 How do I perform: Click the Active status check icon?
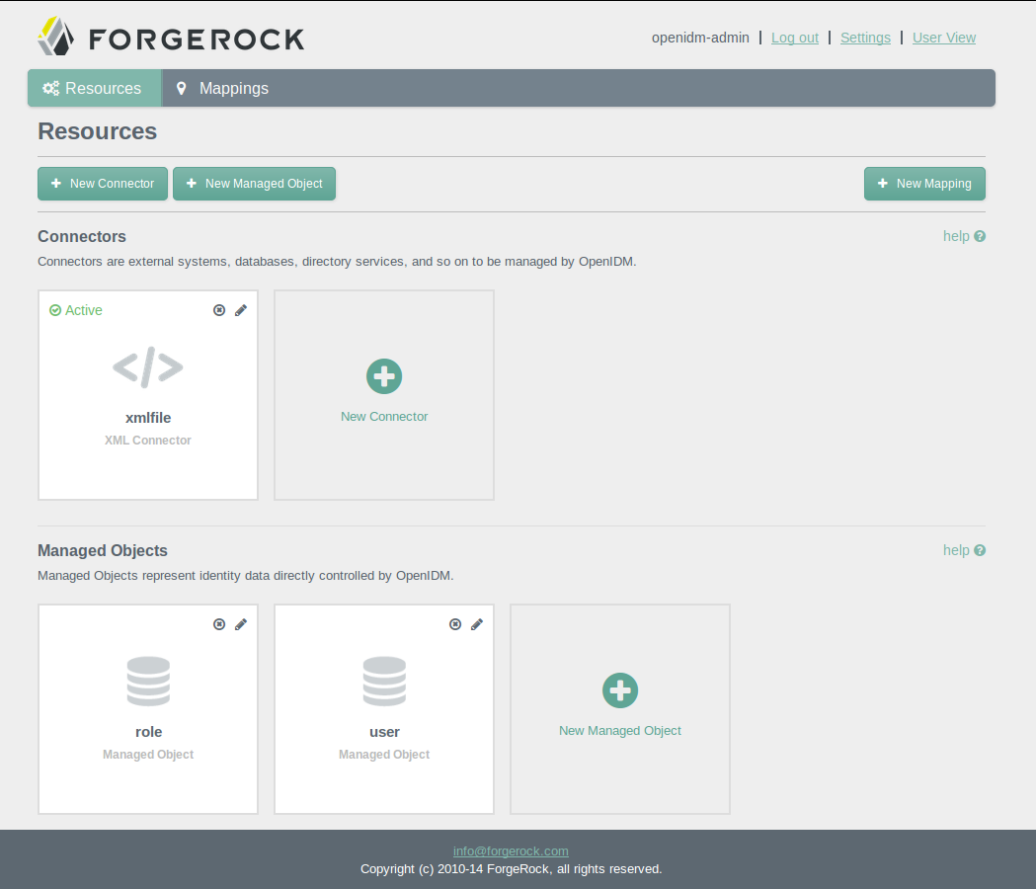pyautogui.click(x=55, y=310)
